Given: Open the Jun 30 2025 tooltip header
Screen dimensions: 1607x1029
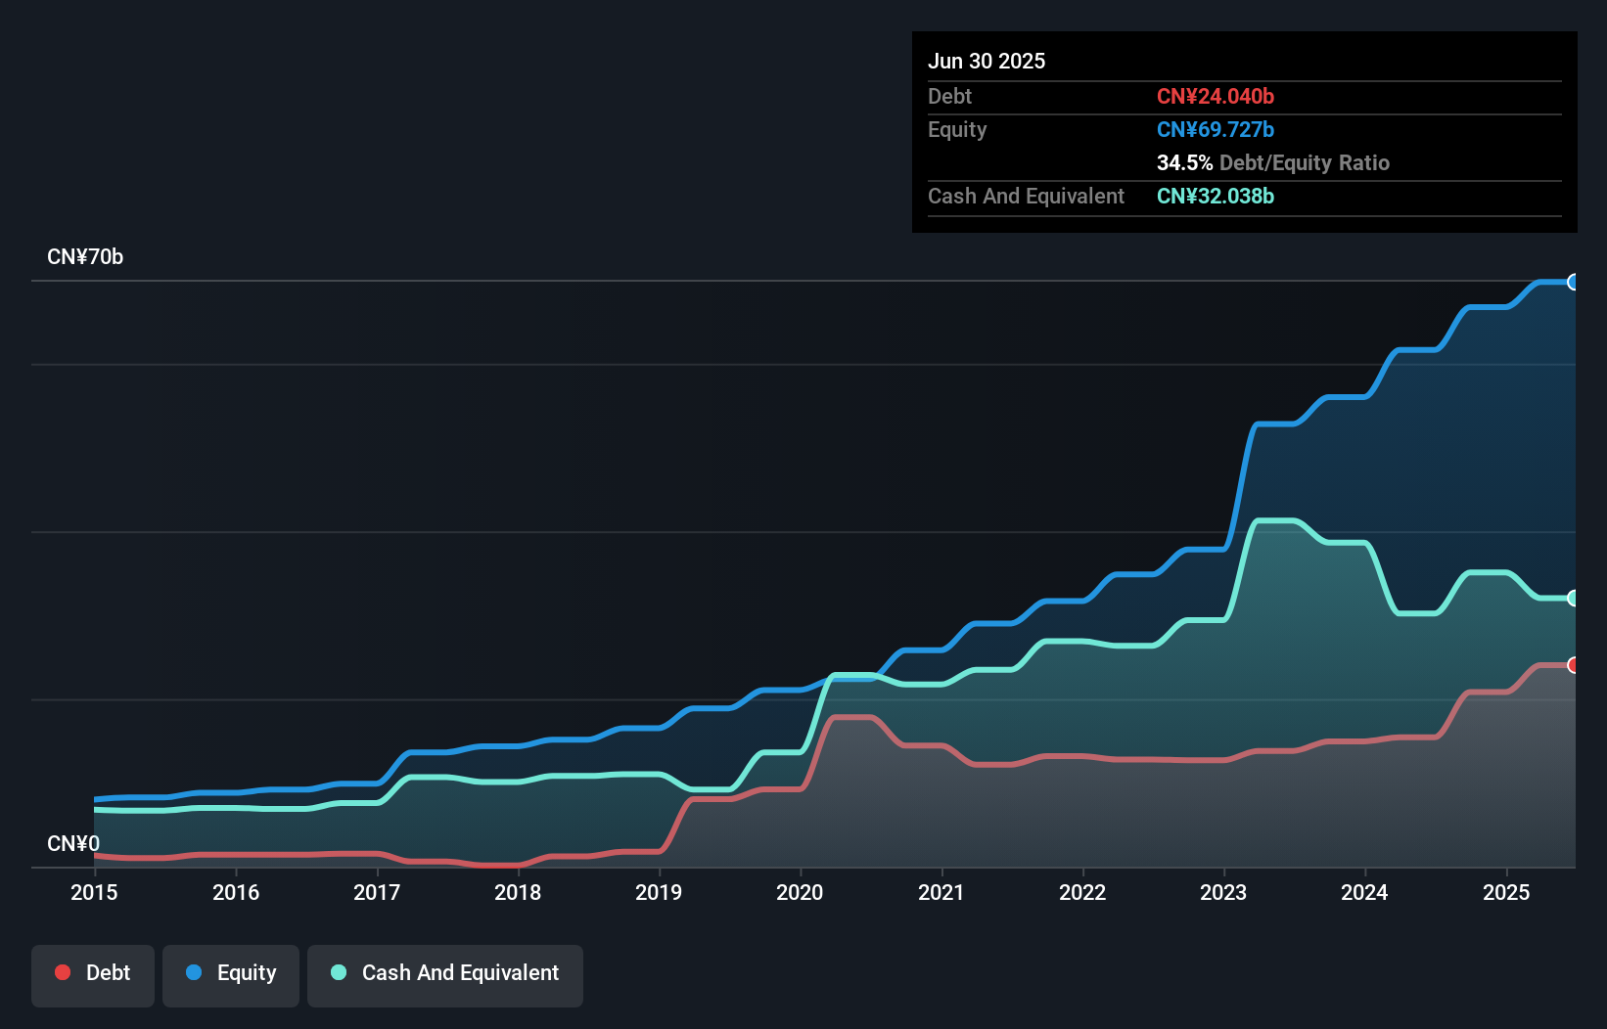Looking at the screenshot, I should pyautogui.click(x=987, y=61).
